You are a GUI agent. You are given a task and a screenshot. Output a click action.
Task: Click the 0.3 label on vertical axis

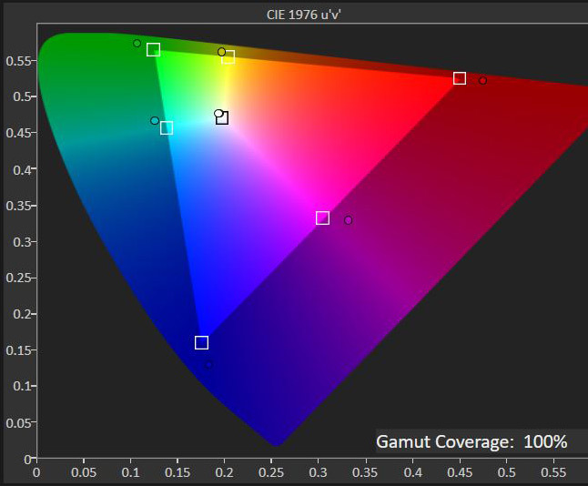24,242
